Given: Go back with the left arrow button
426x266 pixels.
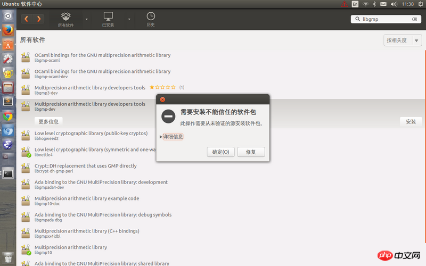Looking at the screenshot, I should [27, 19].
